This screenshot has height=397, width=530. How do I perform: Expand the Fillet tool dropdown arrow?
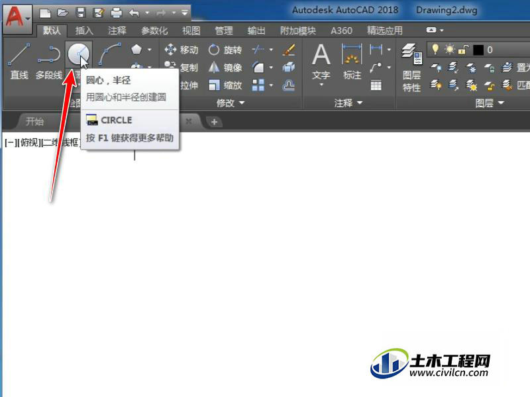pos(271,67)
